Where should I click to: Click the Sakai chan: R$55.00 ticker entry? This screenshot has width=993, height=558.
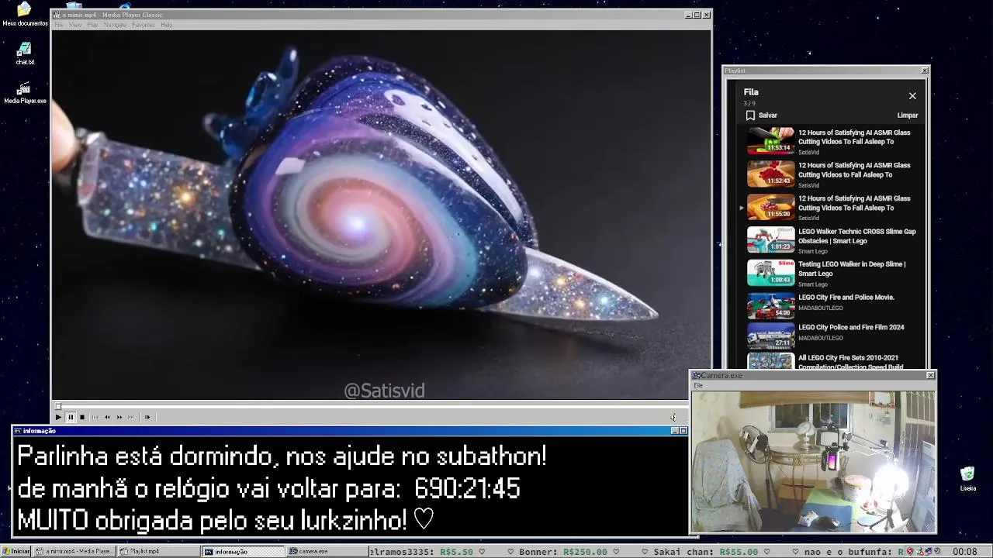[x=706, y=552]
